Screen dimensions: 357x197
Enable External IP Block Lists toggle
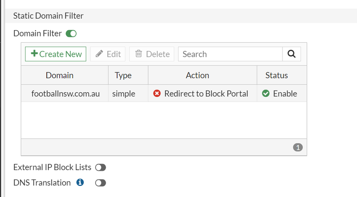(100, 168)
